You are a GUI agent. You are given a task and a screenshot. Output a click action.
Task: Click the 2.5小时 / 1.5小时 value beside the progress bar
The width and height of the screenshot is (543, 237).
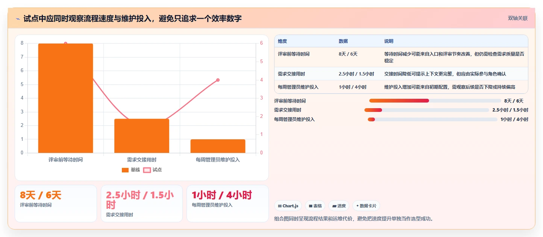(510, 110)
